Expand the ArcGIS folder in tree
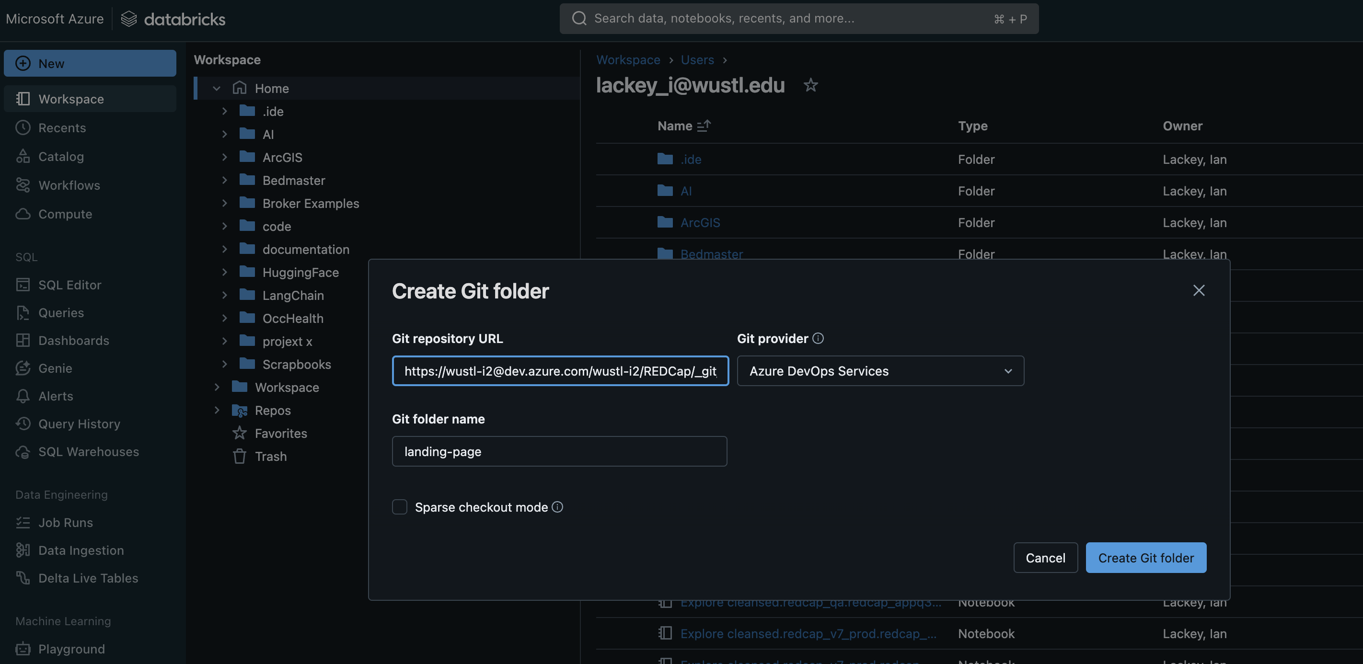 point(224,157)
